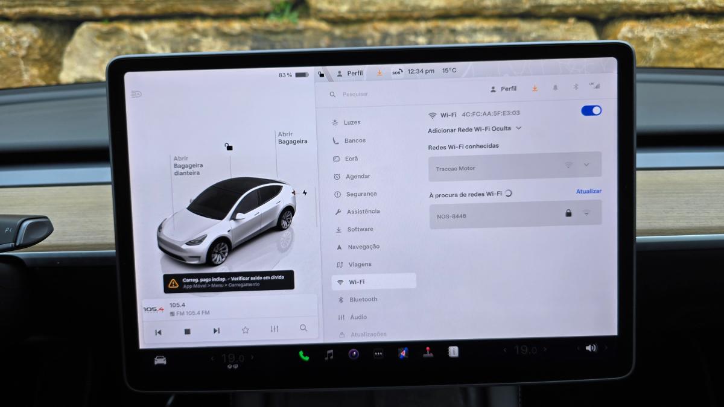724x407 pixels.
Task: Tap the notification bell icon
Action: point(555,87)
